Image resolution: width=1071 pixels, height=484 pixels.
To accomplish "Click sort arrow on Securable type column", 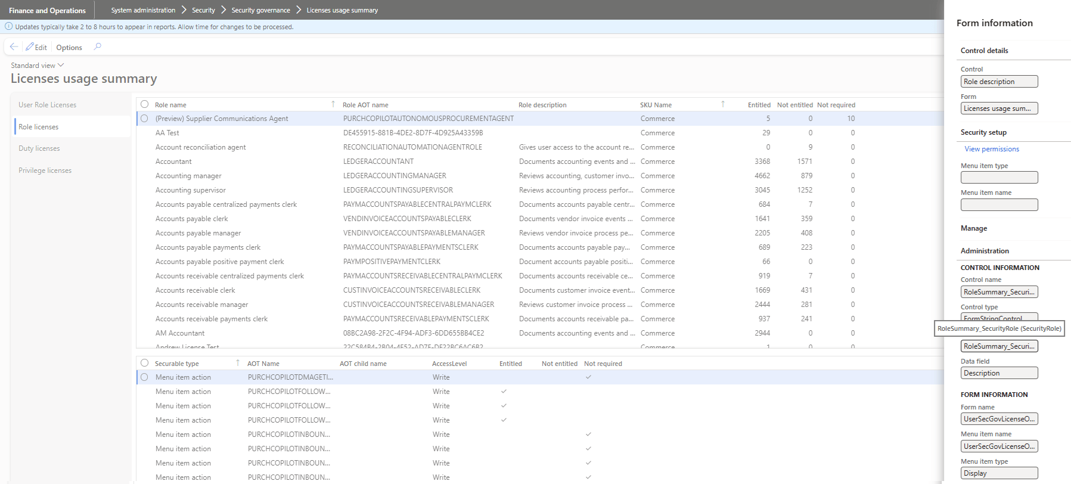I will click(x=238, y=363).
